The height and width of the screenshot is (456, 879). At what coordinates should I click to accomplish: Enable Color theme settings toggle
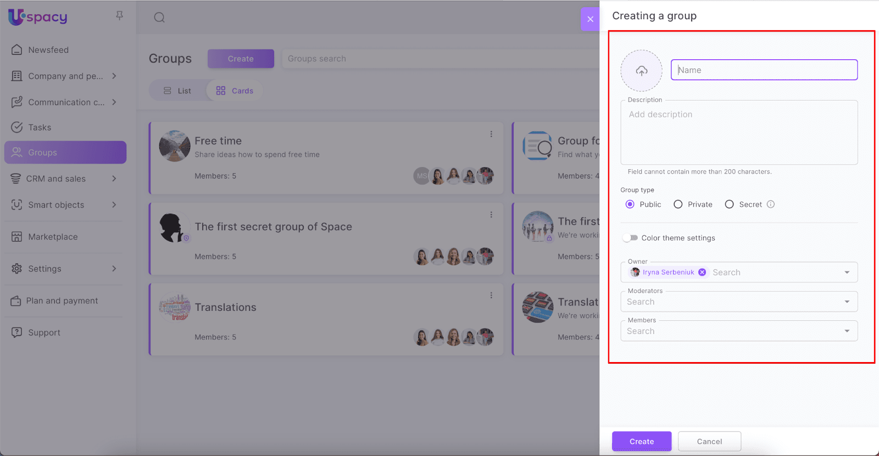coord(630,238)
